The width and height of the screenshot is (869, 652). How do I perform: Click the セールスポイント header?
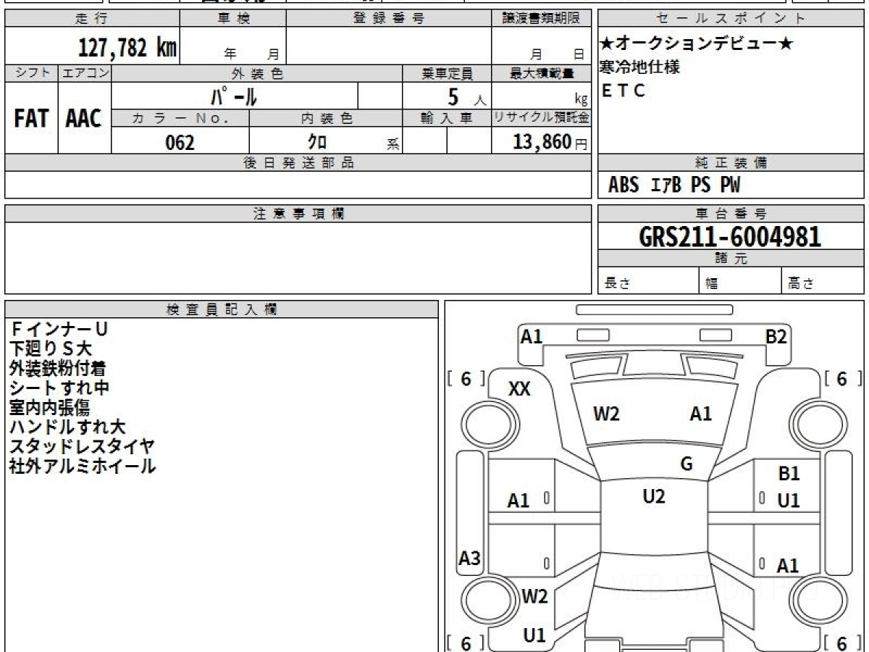coord(731,19)
